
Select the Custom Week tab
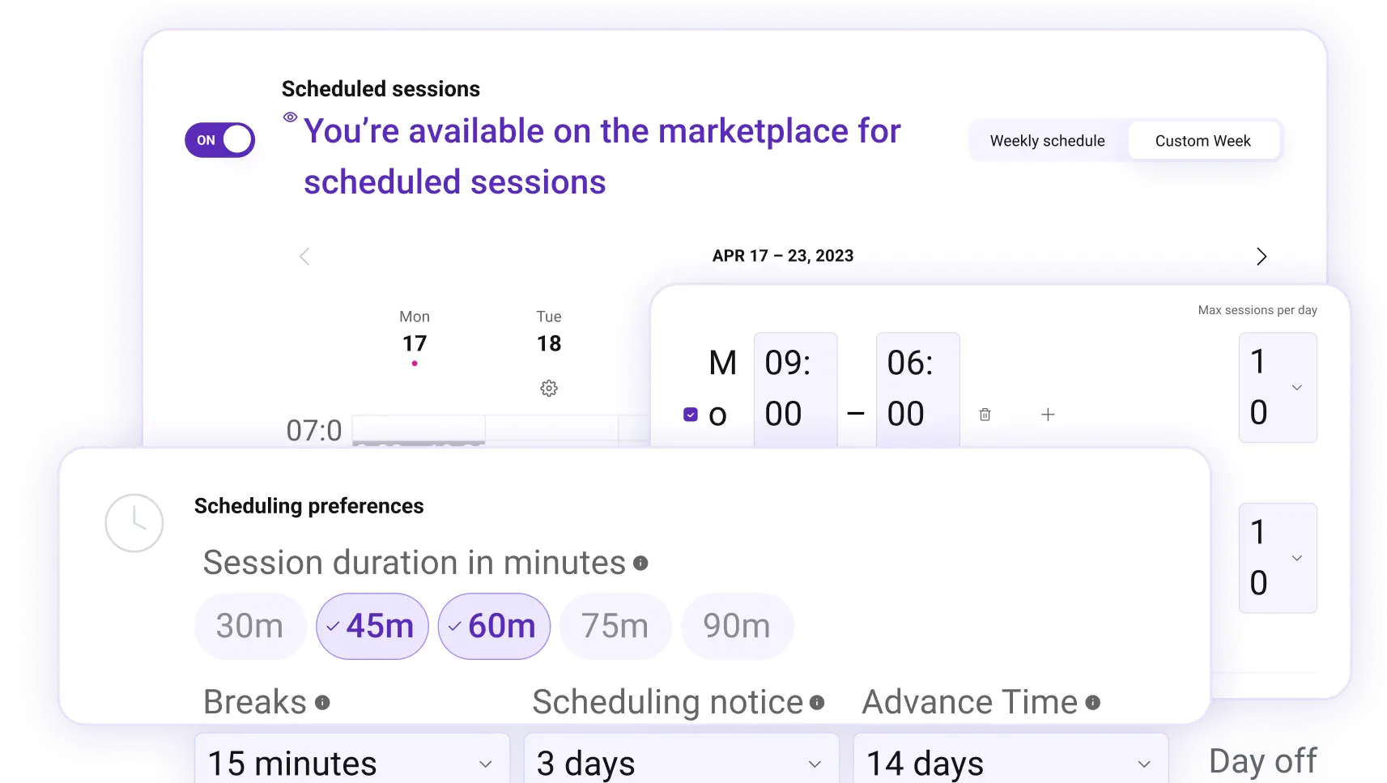(1203, 140)
